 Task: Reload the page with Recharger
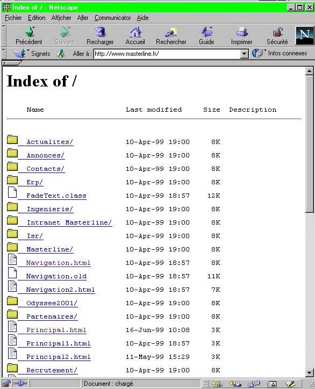[x=100, y=36]
